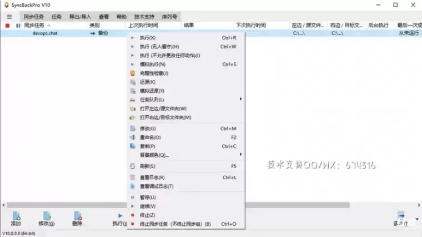Image resolution: width=422 pixels, height=237 pixels.
Task: Click the 刷新 refresh icon in the menu
Action: click(132, 166)
